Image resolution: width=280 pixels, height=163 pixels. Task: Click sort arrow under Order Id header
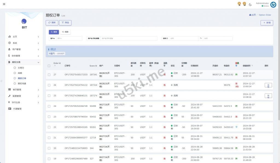pos(55,66)
